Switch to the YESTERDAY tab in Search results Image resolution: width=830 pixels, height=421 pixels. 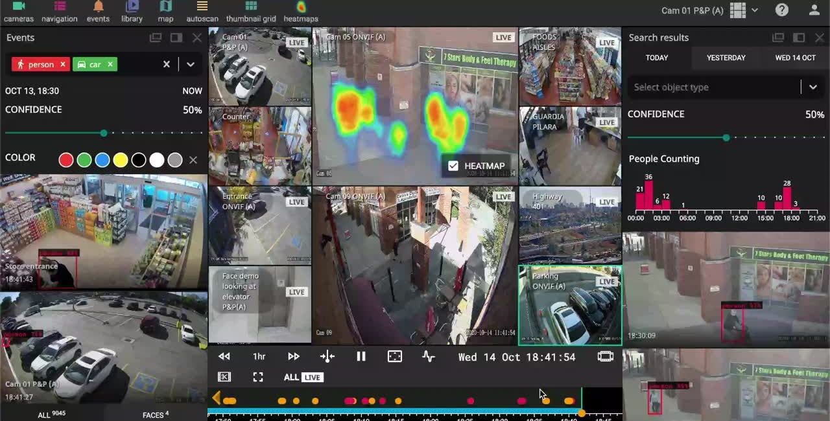[x=725, y=58]
